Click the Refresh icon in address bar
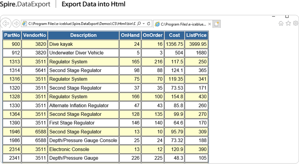The height and width of the screenshot is (164, 299). pyautogui.click(x=148, y=23)
